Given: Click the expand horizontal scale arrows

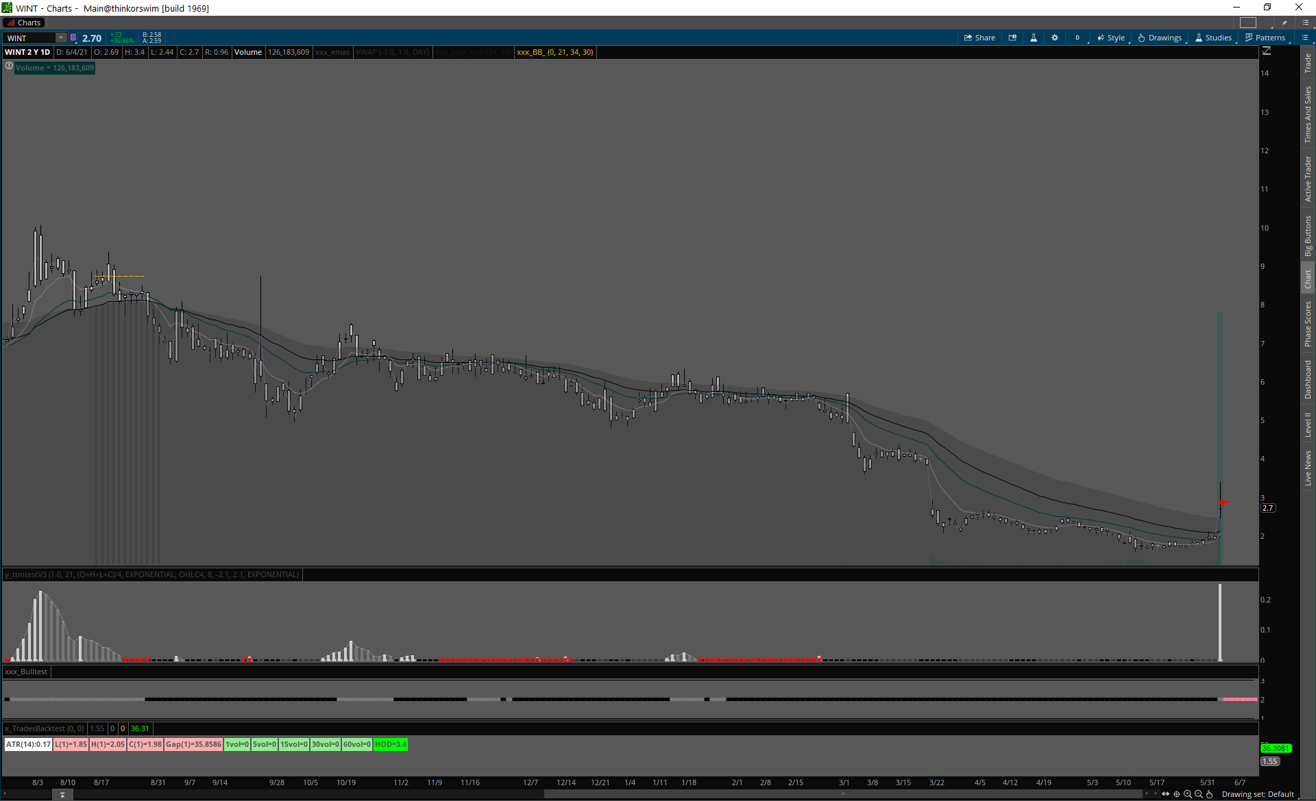Looking at the screenshot, I should [1166, 794].
